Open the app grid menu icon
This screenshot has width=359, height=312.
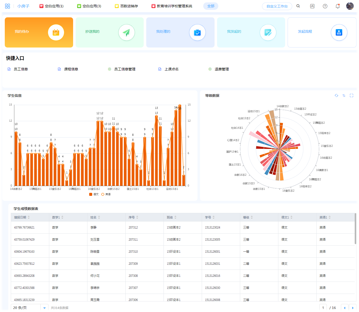tap(8, 6)
